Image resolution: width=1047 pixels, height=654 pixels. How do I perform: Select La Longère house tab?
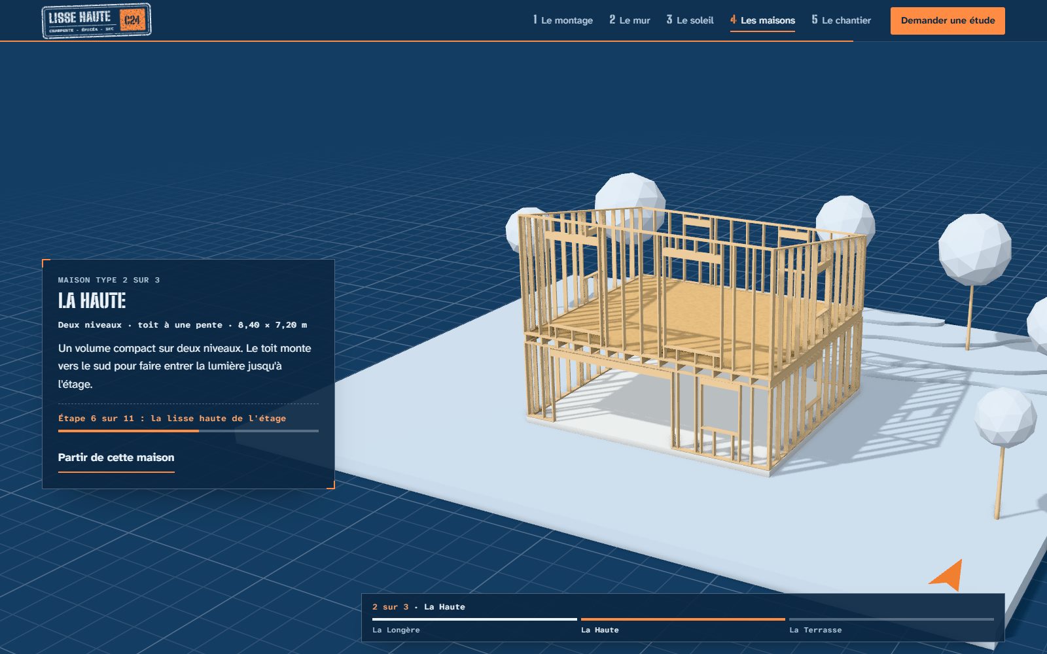[474, 625]
